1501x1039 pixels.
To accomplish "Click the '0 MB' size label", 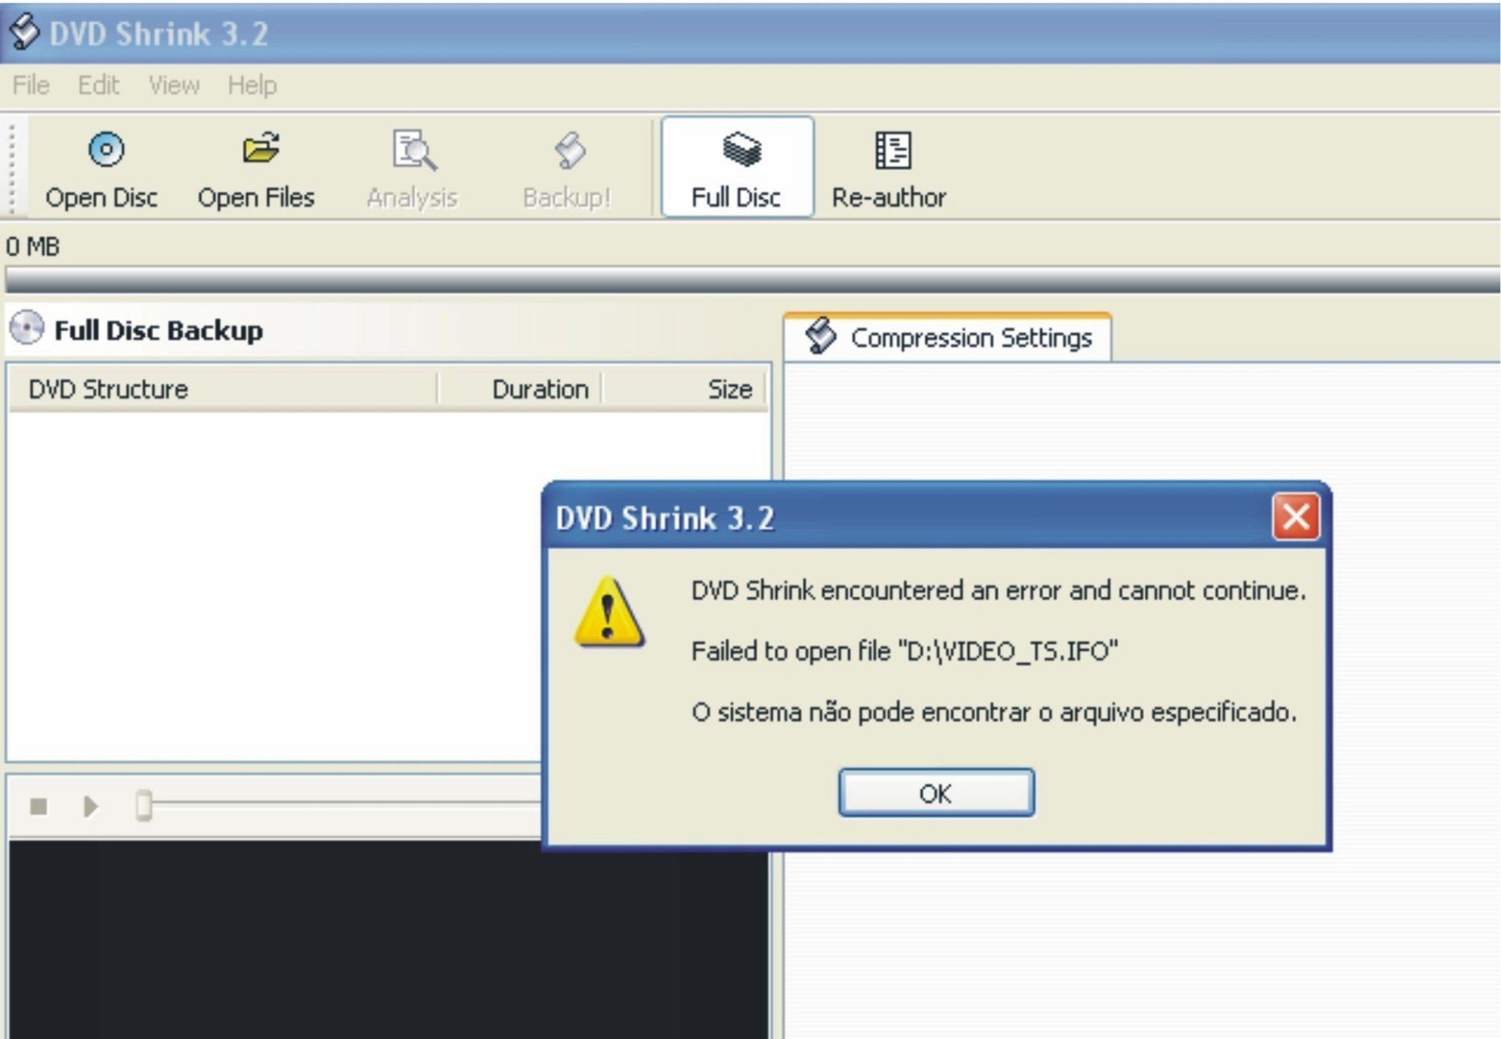I will tap(33, 247).
